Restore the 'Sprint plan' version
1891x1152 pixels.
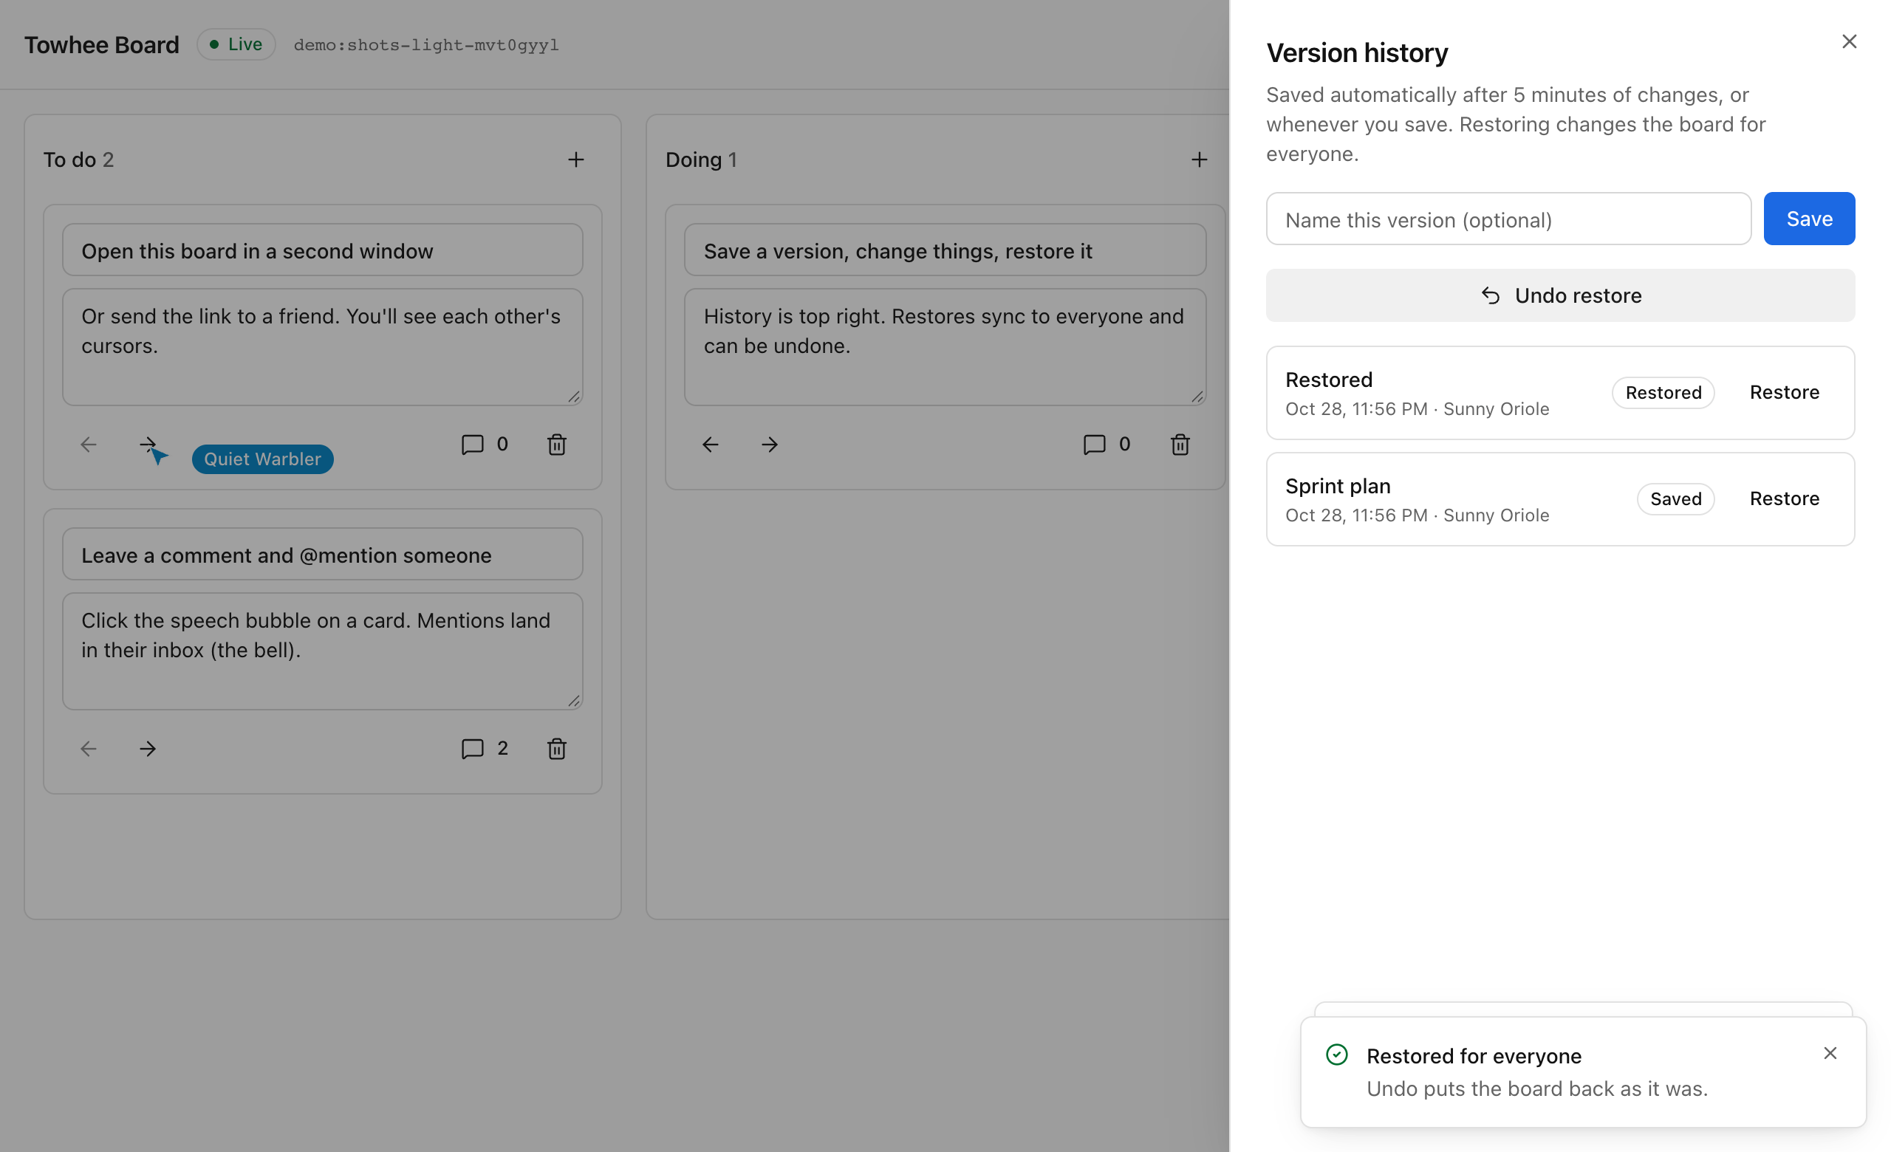tap(1785, 498)
